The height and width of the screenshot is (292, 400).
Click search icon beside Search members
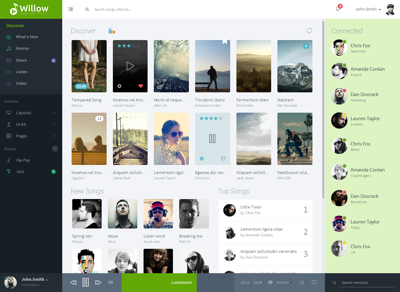tap(334, 283)
